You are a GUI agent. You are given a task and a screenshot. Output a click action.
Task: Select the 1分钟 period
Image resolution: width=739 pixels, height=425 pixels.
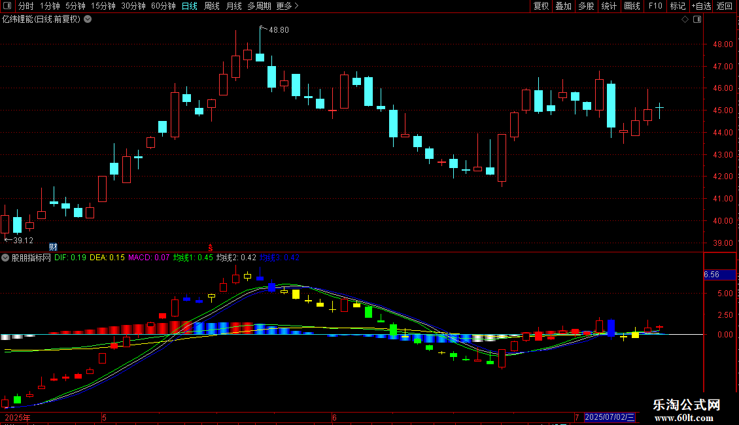50,6
